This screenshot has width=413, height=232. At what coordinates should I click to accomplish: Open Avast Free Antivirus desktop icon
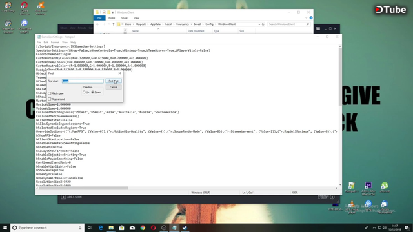point(41,8)
